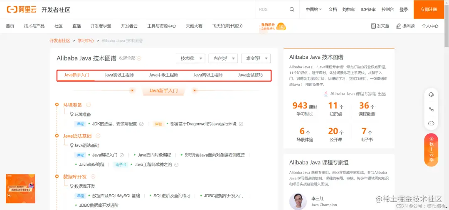Viewport: 449px width, 210px height.
Task: Open the 控制台 link
Action: point(388,10)
